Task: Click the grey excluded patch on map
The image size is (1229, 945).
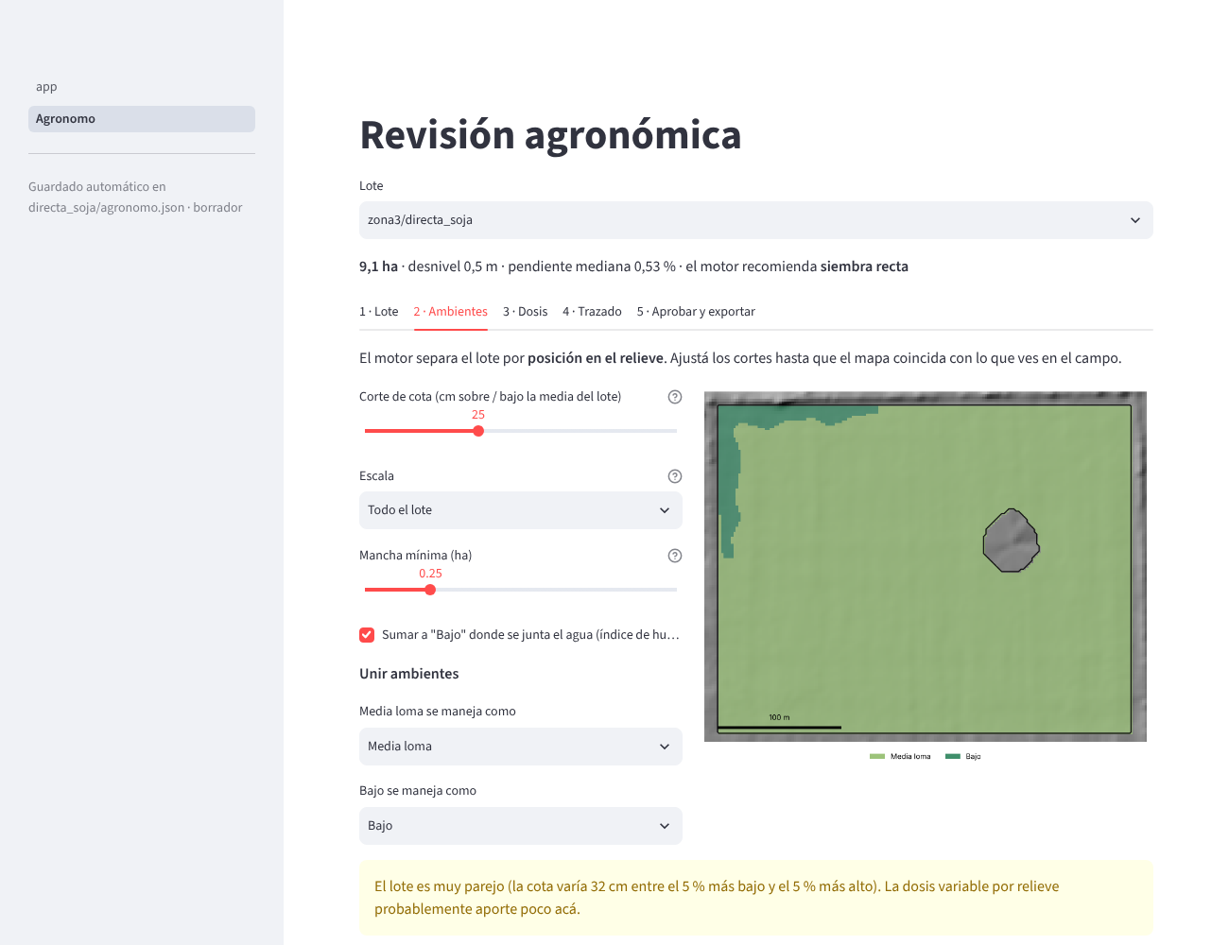Action: click(1011, 541)
